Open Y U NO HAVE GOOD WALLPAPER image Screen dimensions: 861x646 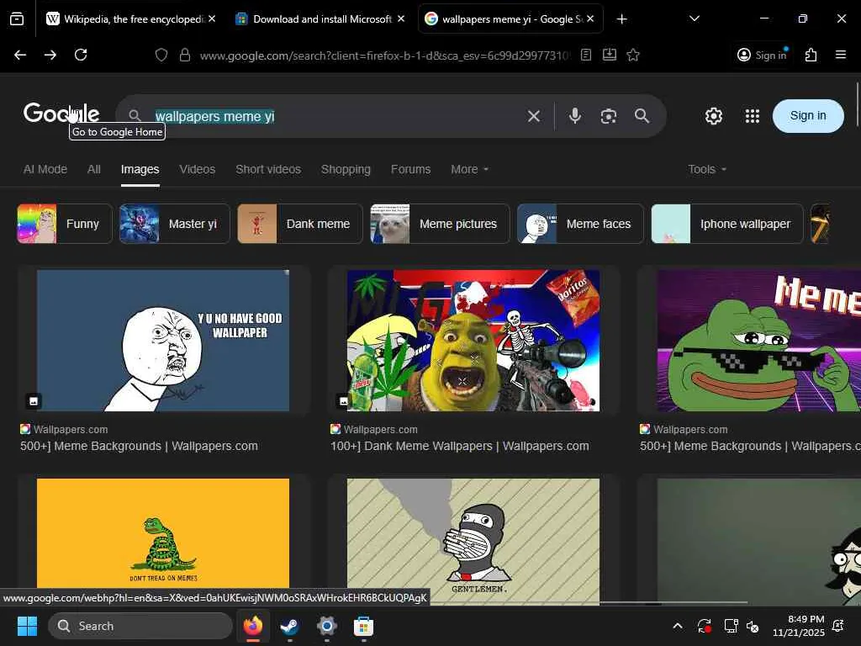click(163, 340)
